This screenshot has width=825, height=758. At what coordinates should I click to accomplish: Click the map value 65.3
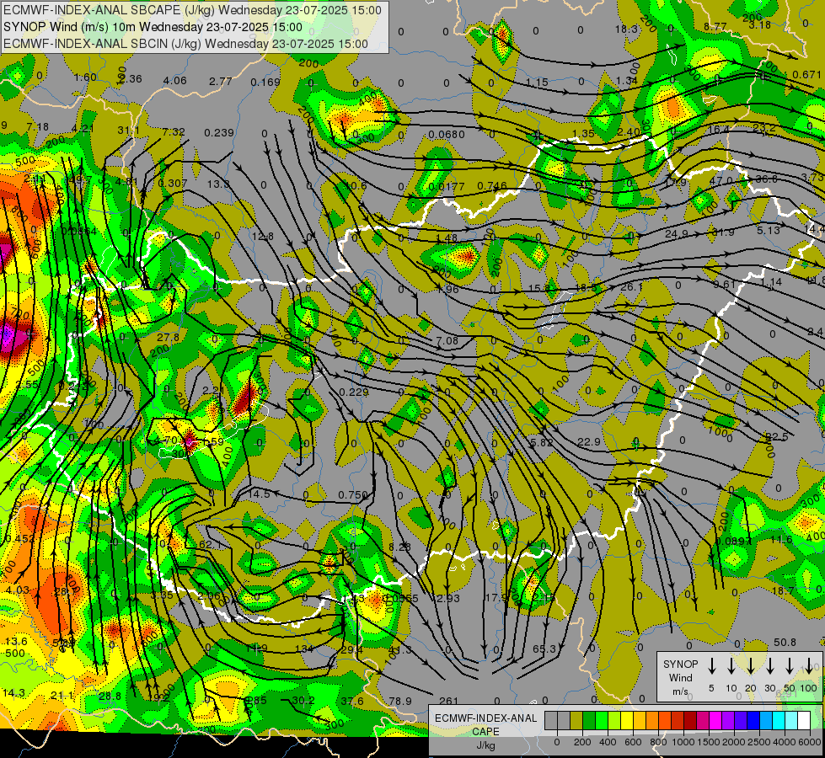[x=544, y=649]
